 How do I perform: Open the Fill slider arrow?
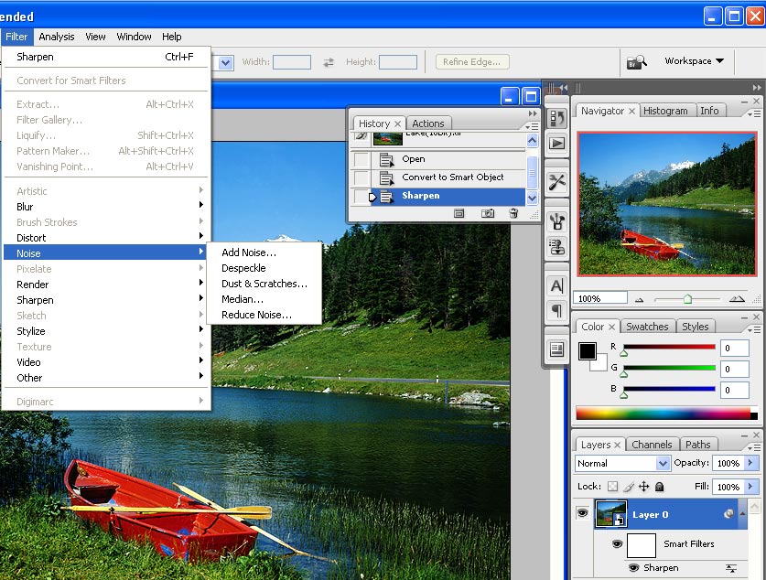pos(750,487)
